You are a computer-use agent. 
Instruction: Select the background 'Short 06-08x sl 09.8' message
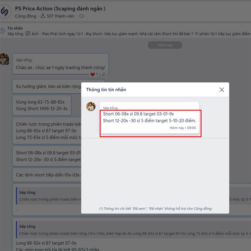pyautogui.click(x=47, y=156)
